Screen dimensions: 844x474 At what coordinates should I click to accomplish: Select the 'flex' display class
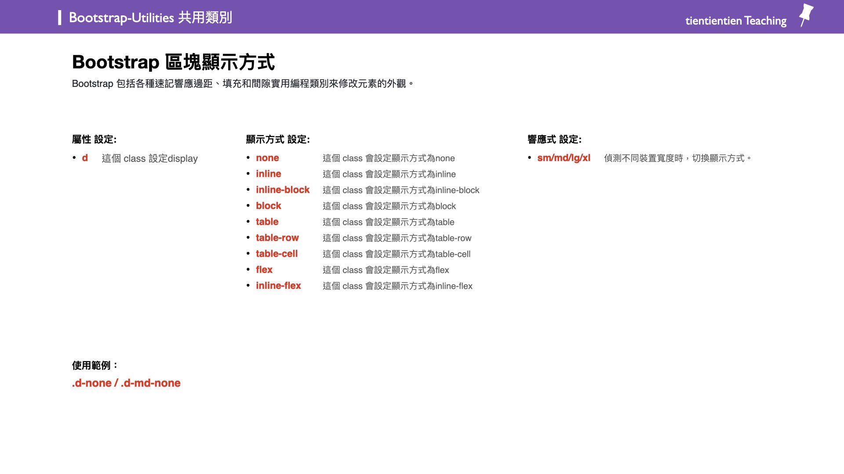264,270
